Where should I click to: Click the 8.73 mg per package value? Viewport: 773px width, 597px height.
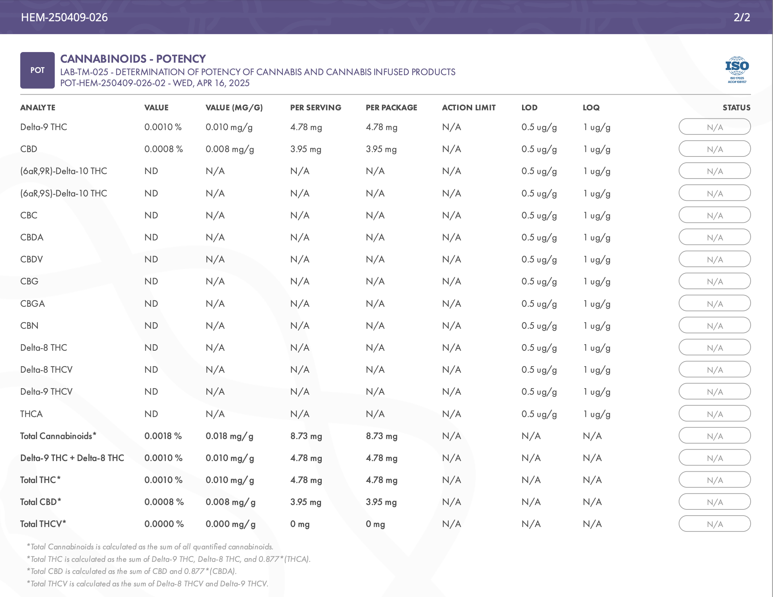381,436
